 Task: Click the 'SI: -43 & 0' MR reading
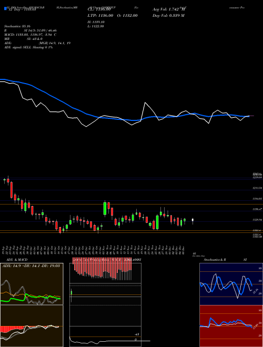(35, 39)
